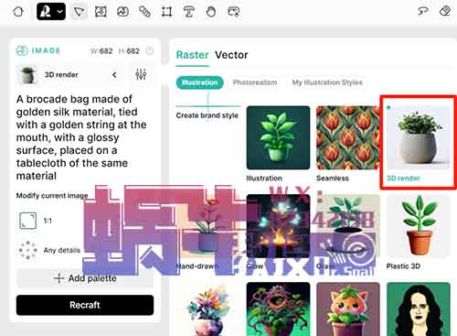457x336 pixels.
Task: Pick the link shapes tool
Action: pos(144,12)
